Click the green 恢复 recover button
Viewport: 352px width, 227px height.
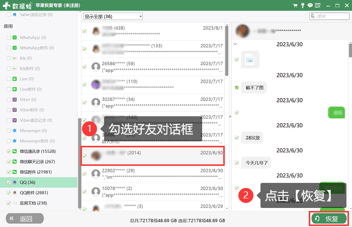pos(329,218)
